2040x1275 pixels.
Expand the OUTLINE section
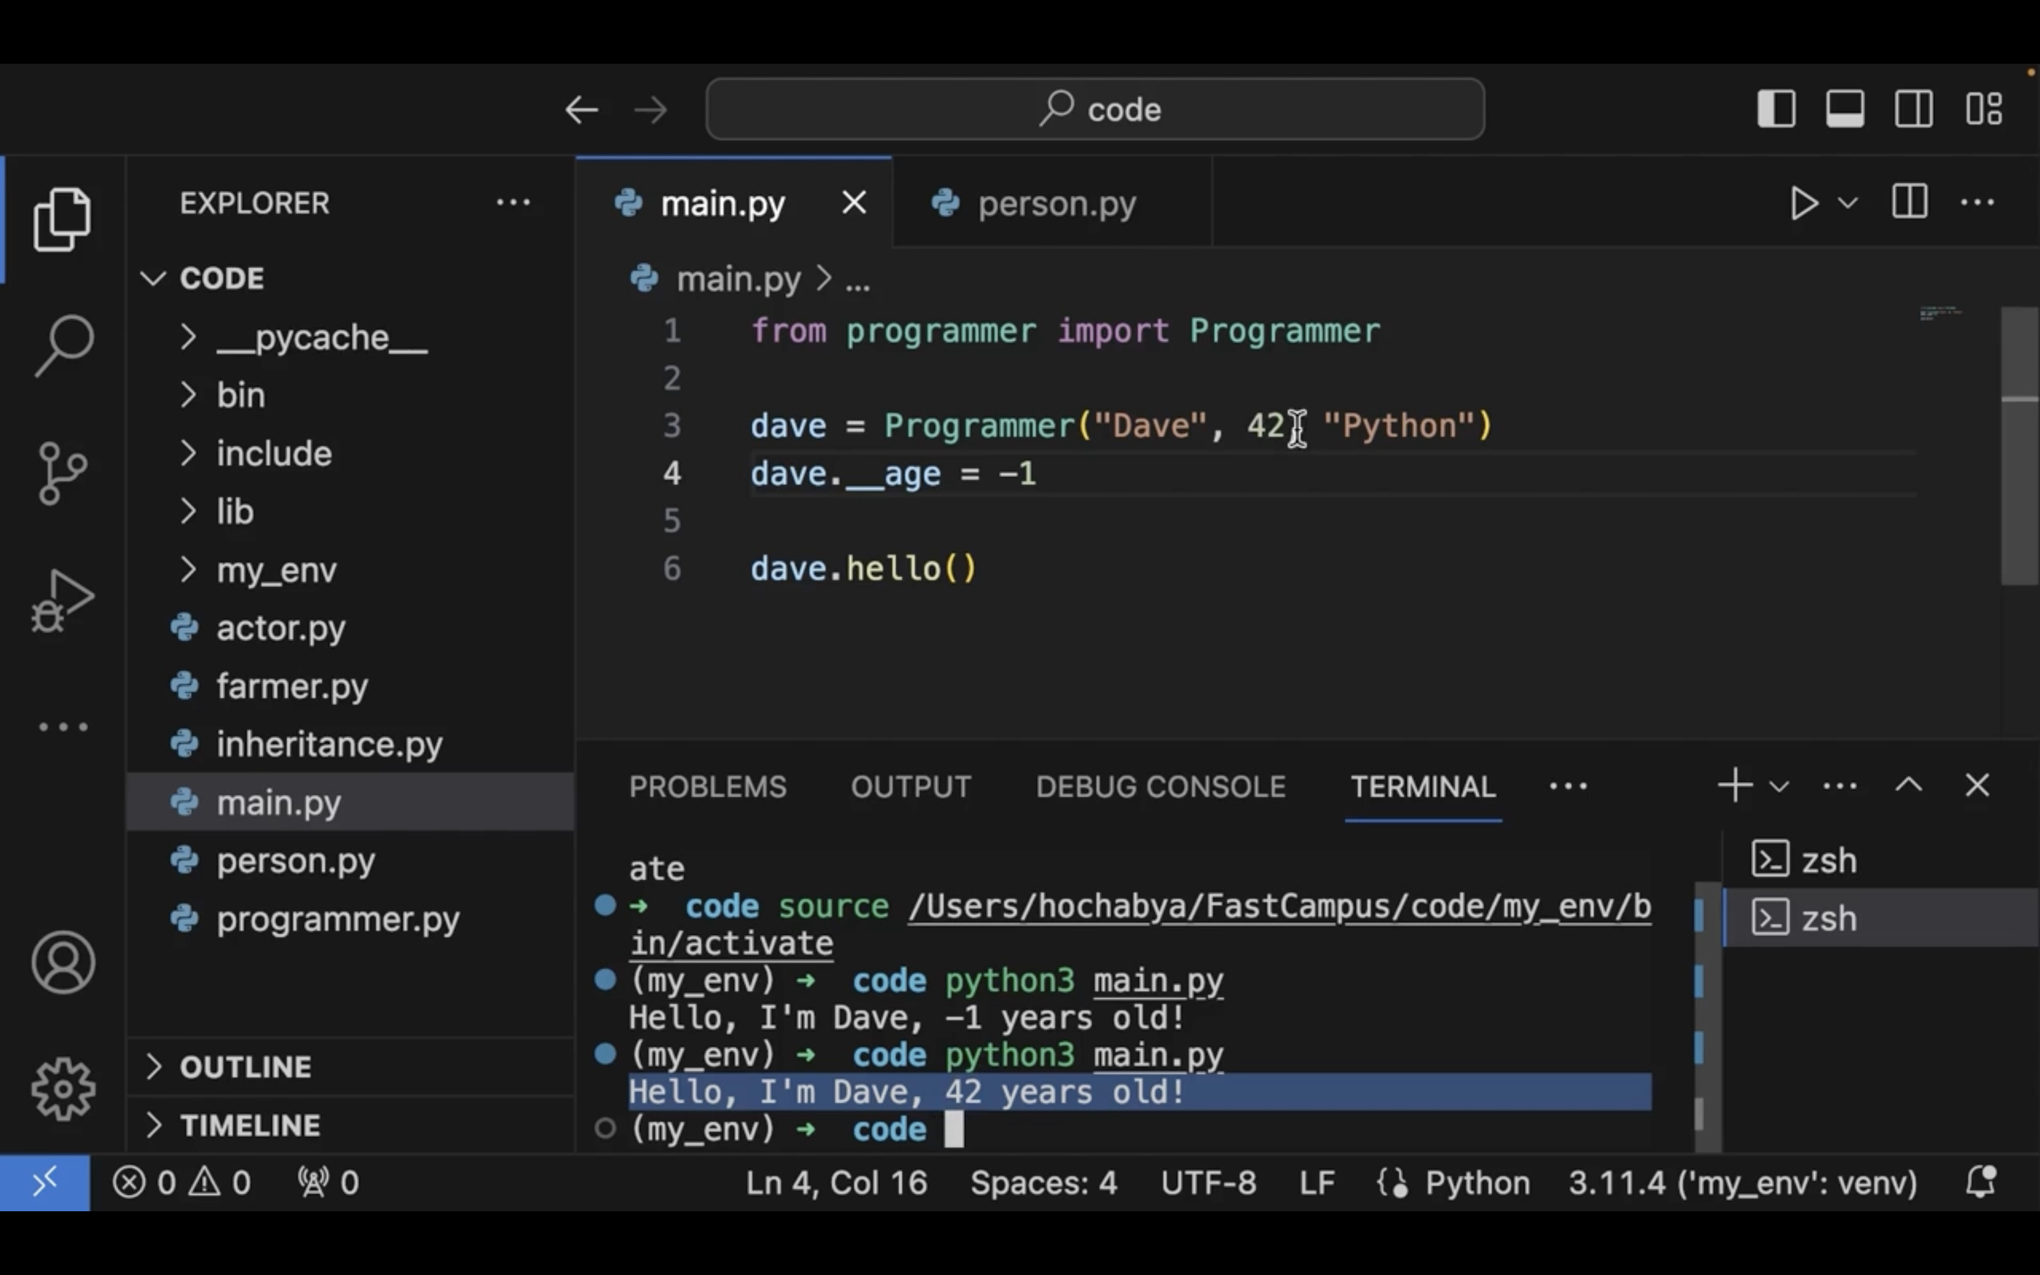(x=245, y=1067)
